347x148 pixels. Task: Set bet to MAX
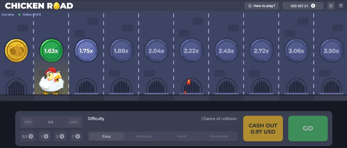tap(74, 122)
